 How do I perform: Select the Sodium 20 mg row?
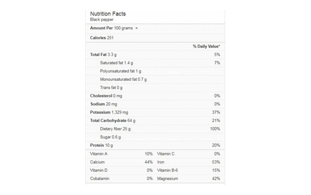click(x=155, y=104)
